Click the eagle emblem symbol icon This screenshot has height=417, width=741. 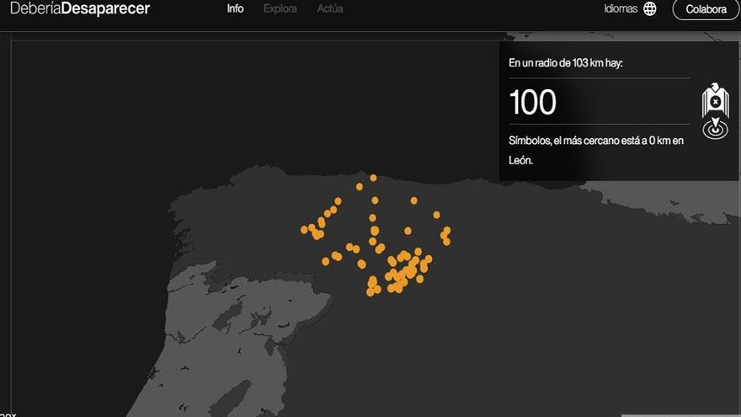[715, 100]
